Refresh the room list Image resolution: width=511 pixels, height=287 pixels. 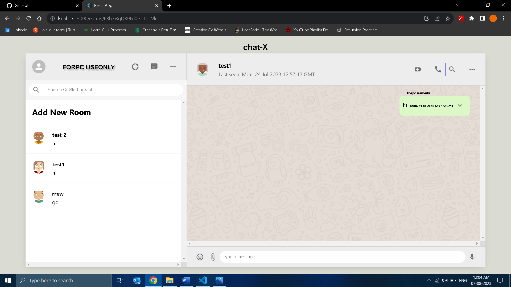pyautogui.click(x=135, y=67)
